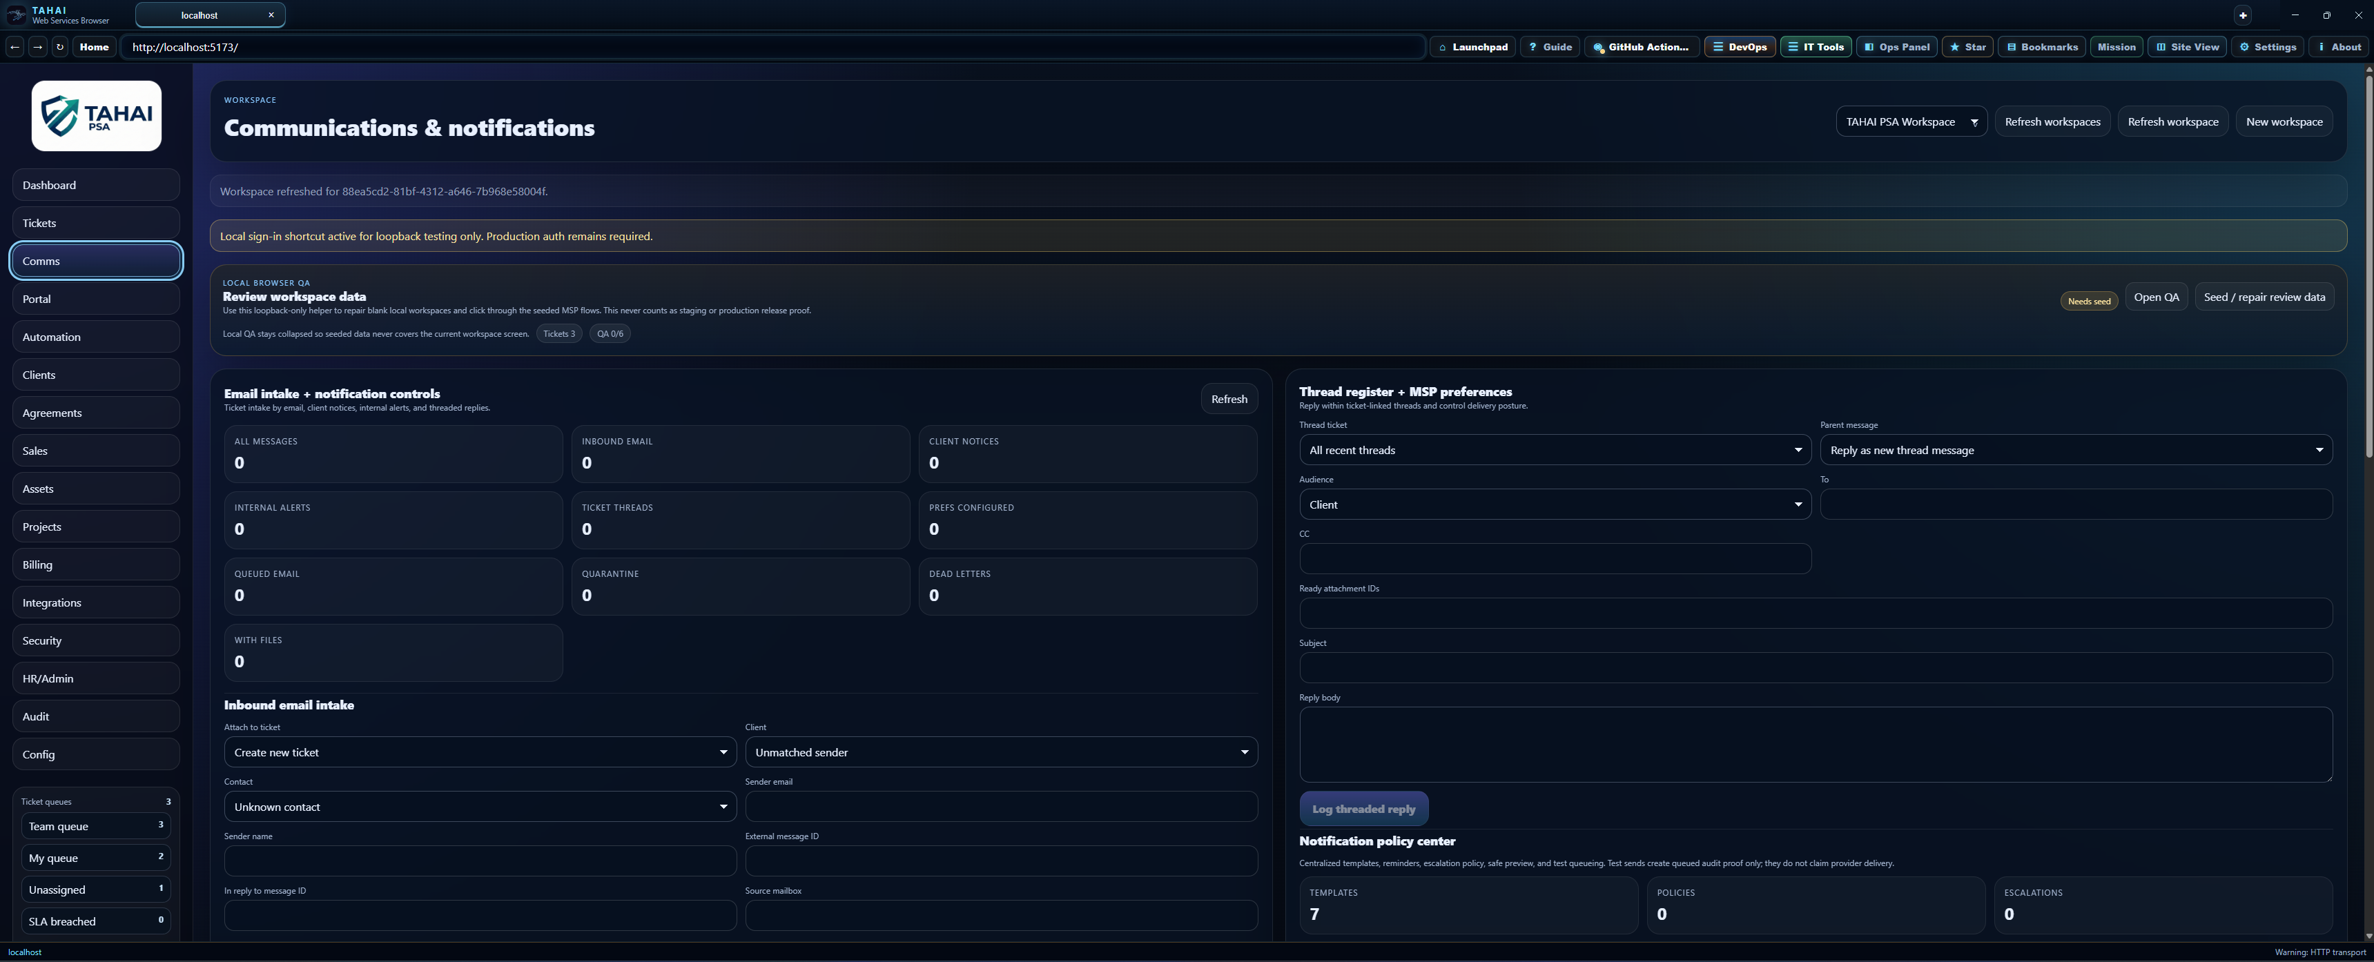2374x962 pixels.
Task: Click the Tickets 3 chip
Action: [558, 333]
